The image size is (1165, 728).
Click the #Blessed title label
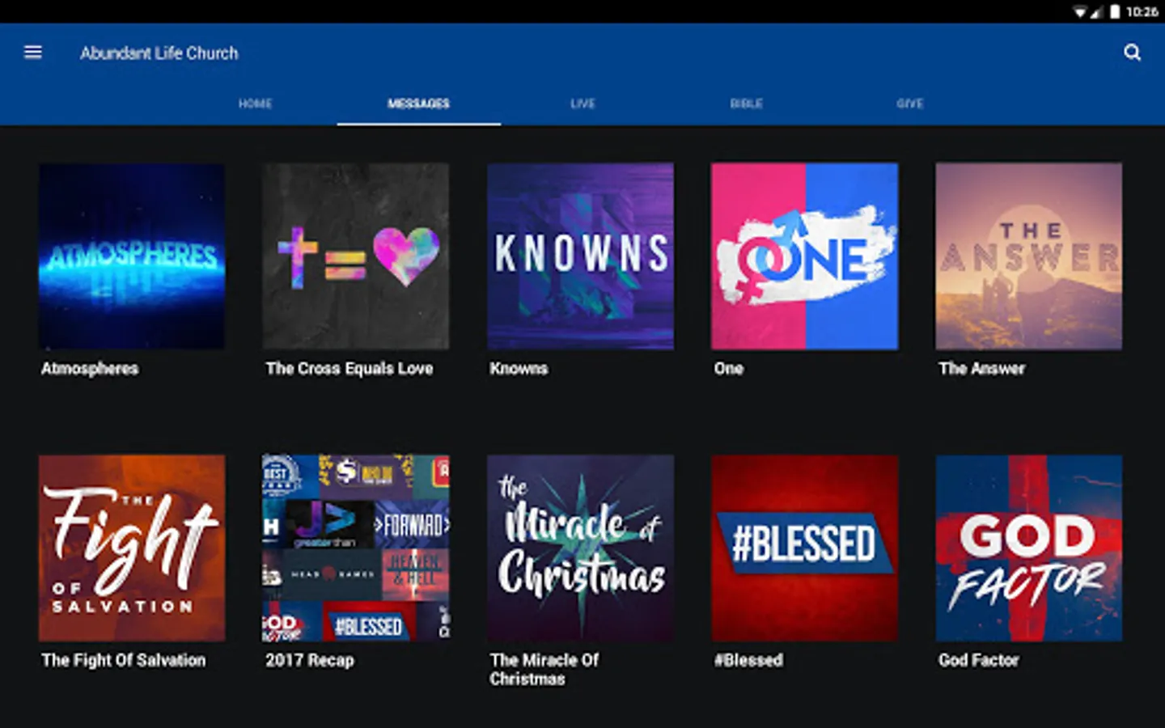click(748, 660)
